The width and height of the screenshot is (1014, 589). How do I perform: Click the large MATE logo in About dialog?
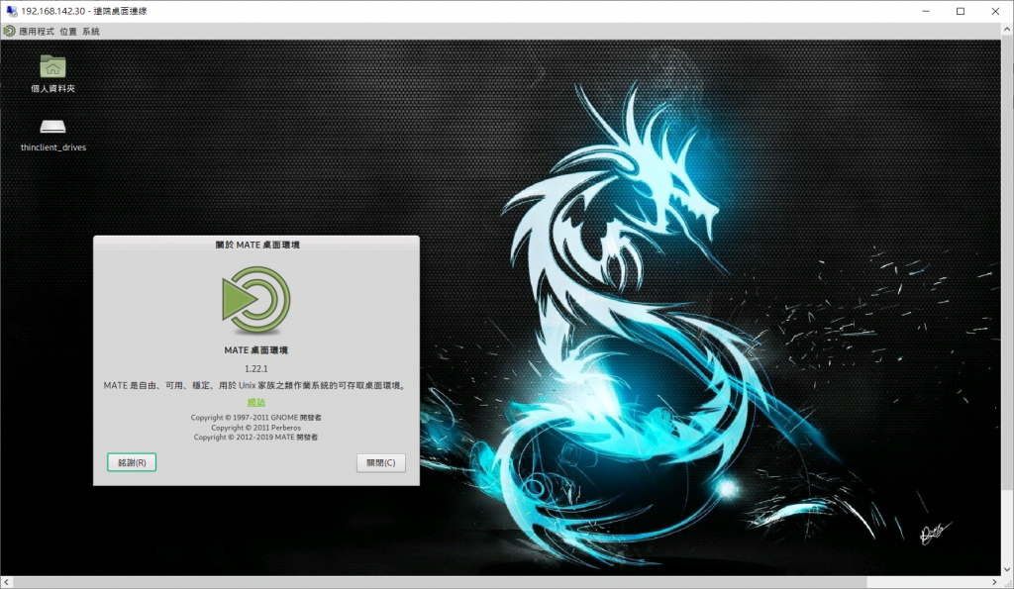[x=256, y=301]
